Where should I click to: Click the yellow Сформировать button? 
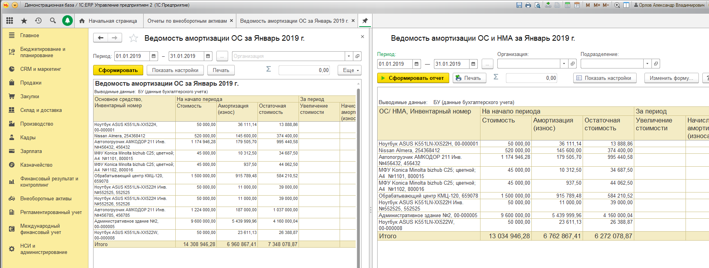(x=118, y=70)
